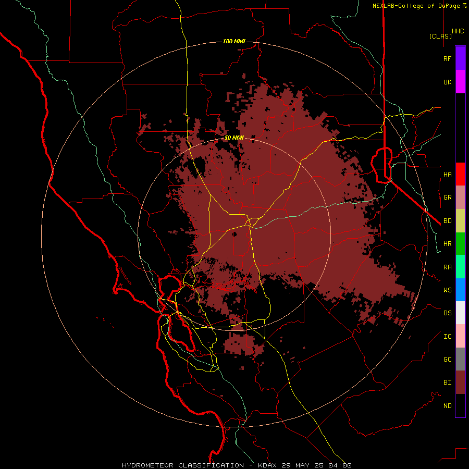Click the BD yellow legend swatch
Screen dimensions: 469x469
pos(460,221)
